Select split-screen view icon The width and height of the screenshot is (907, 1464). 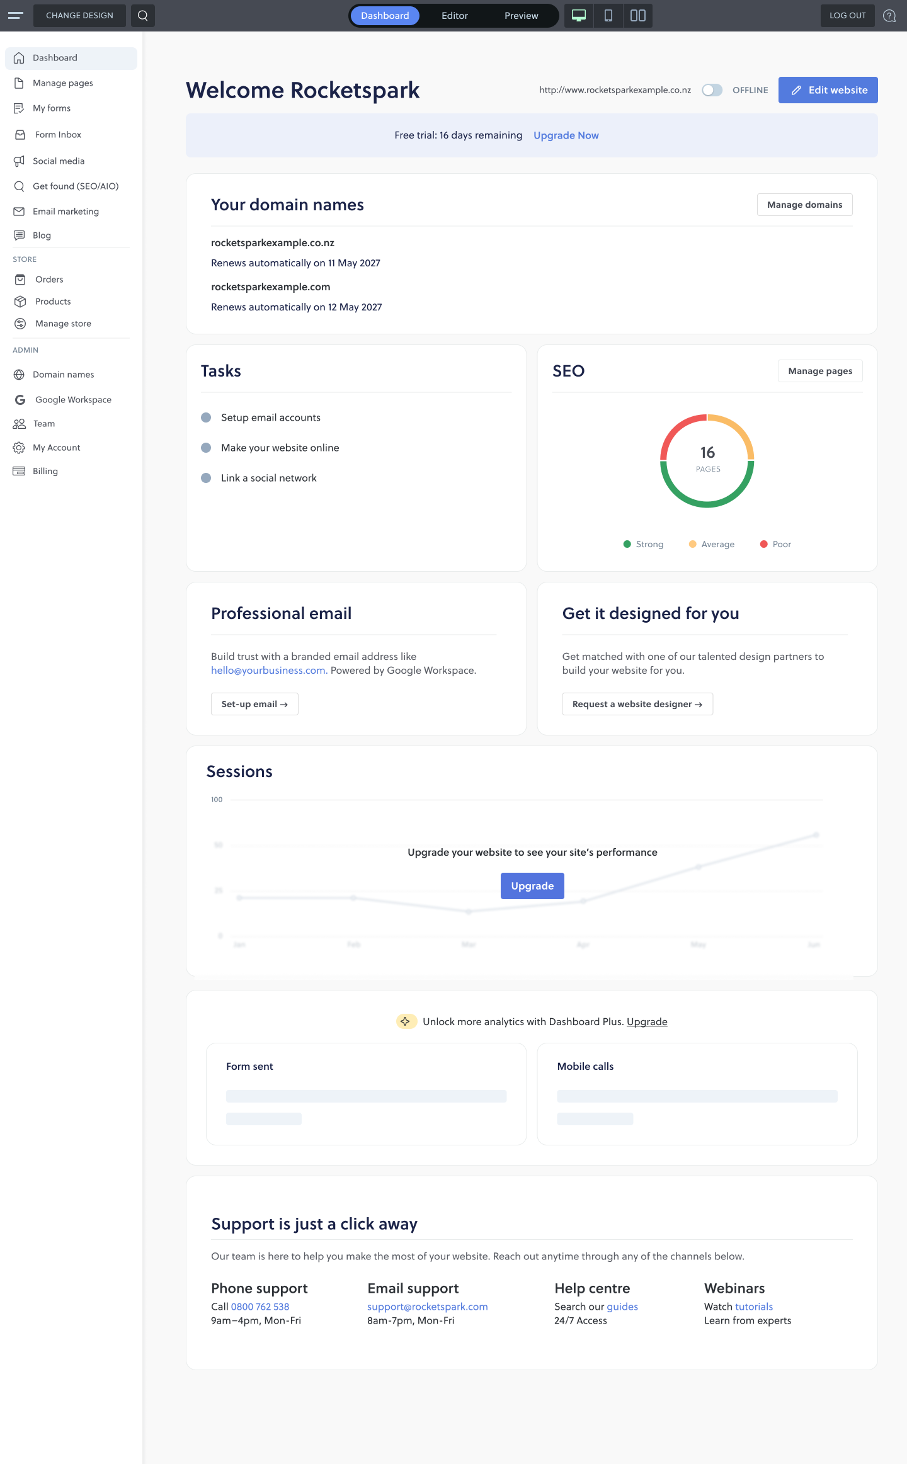point(638,15)
